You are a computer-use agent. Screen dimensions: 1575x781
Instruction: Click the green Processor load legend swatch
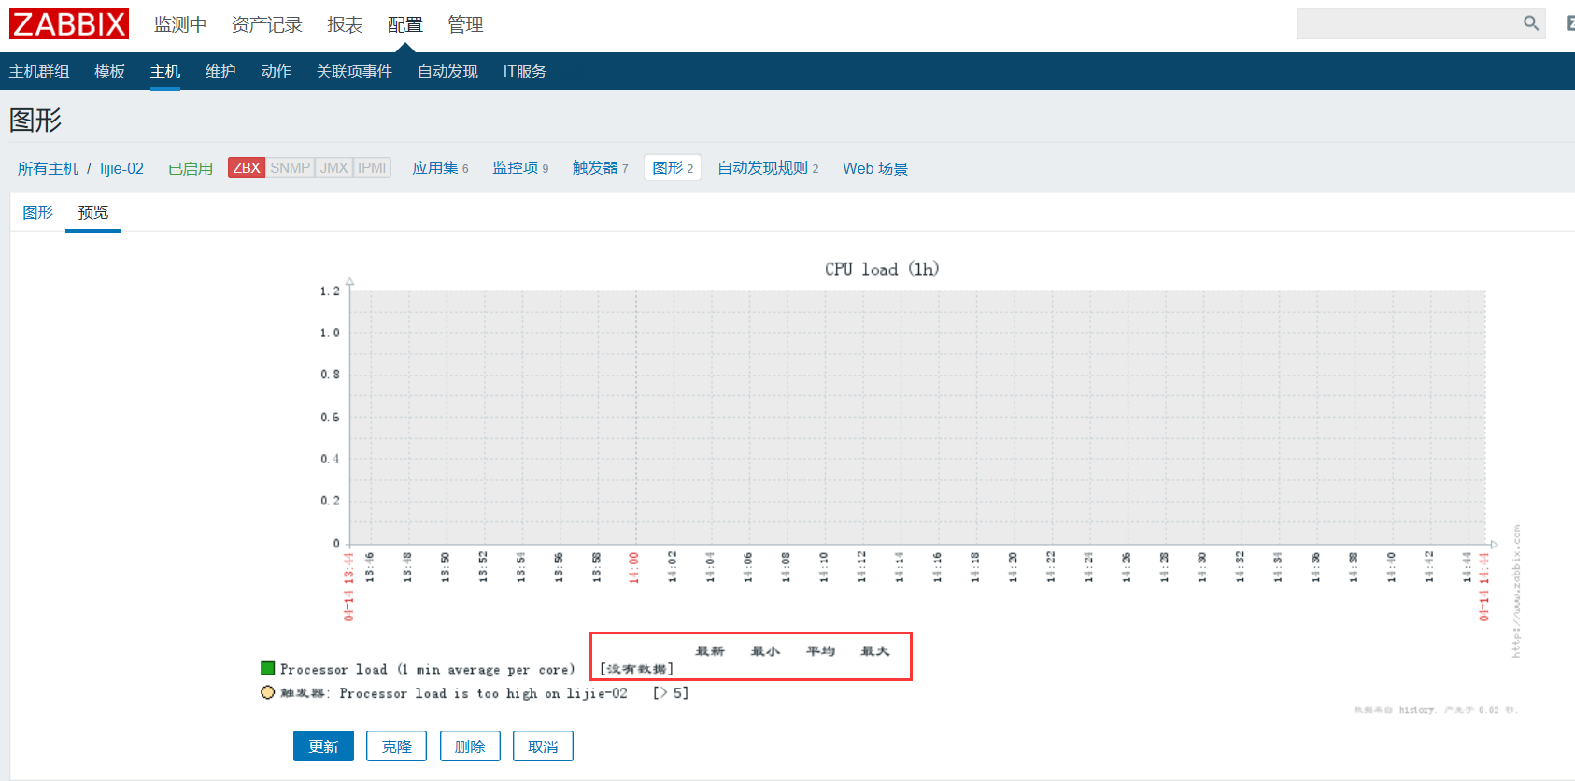click(x=268, y=668)
